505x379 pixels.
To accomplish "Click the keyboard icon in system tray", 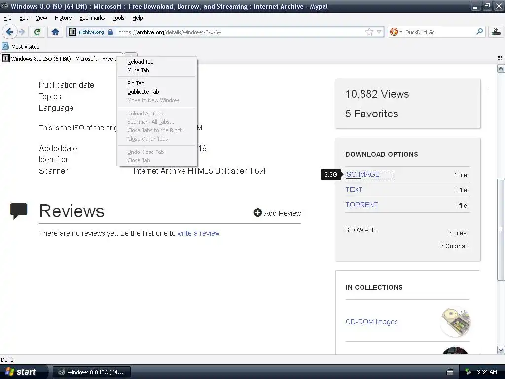I will tap(450, 372).
